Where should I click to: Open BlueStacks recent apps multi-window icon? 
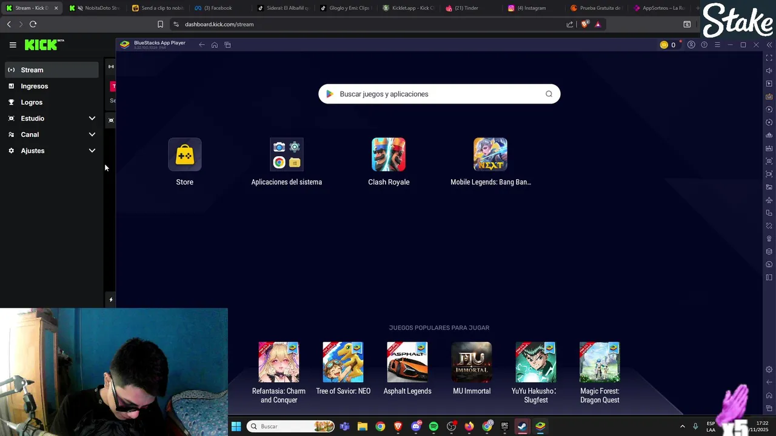tap(228, 45)
